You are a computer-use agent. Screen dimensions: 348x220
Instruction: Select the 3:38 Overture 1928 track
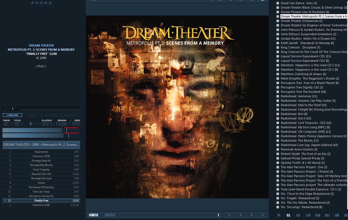(x=41, y=156)
